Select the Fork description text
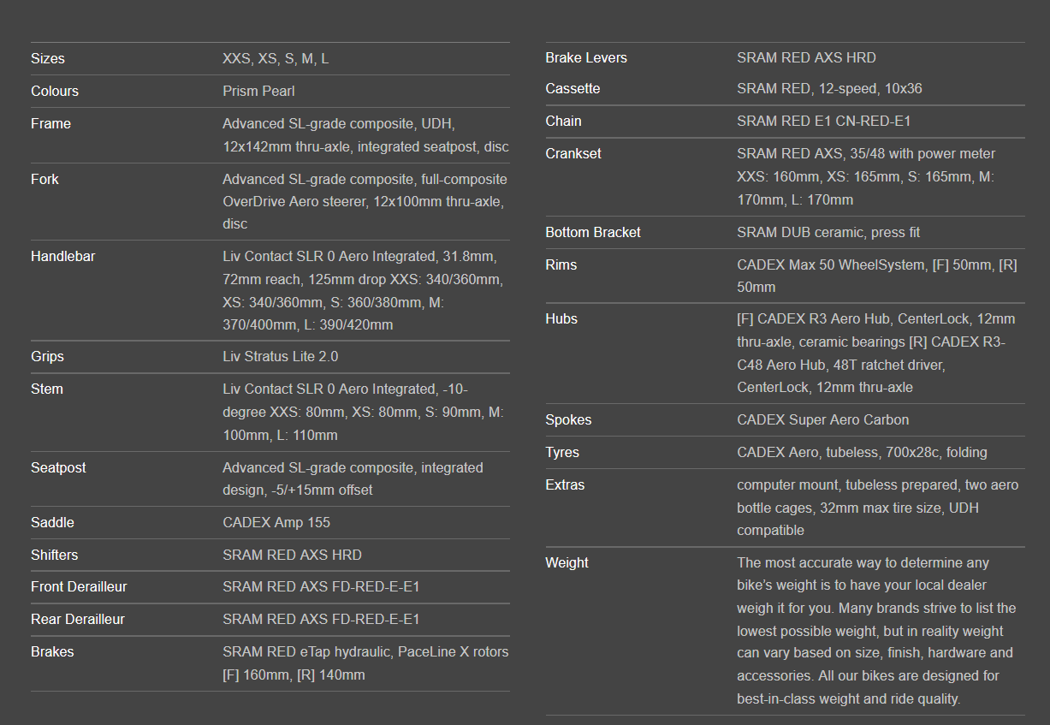This screenshot has width=1050, height=725. coord(365,202)
